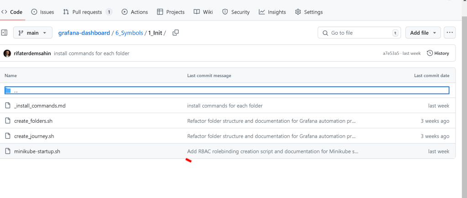The height and width of the screenshot is (198, 467).
Task: Click the file icon of create_journey.sh
Action: tap(8, 136)
